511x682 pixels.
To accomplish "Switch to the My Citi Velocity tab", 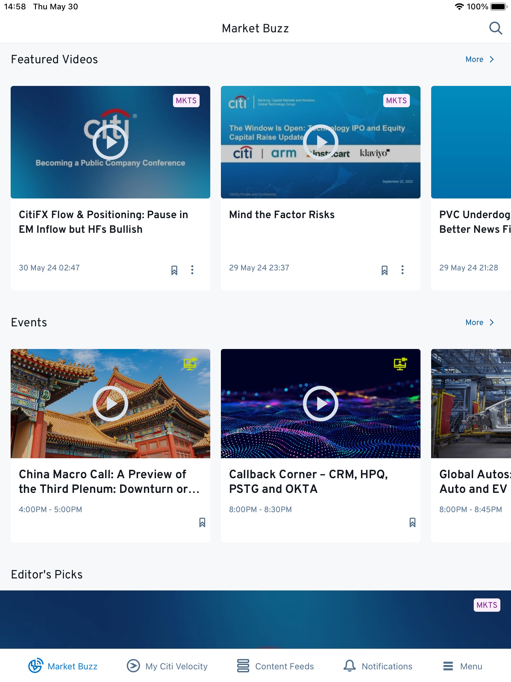I will (x=167, y=666).
